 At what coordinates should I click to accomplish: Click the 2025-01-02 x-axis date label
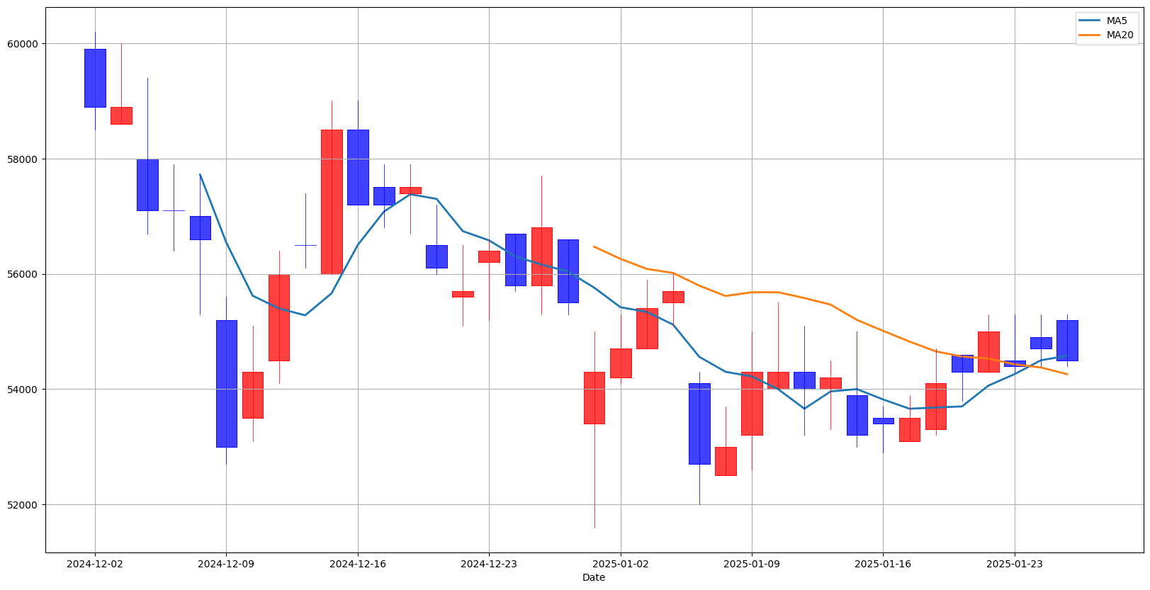coord(621,565)
